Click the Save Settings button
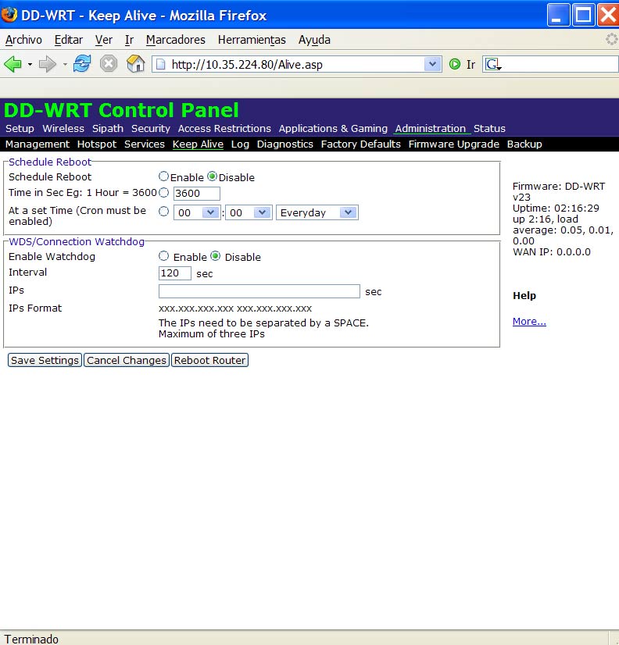Screen dimensions: 619x645 pos(45,360)
